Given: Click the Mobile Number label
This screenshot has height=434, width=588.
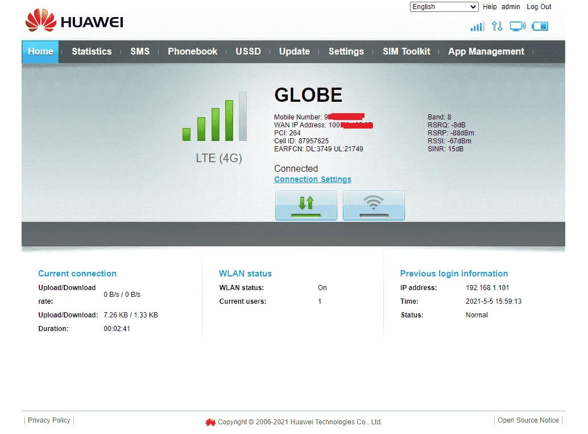Looking at the screenshot, I should (x=298, y=117).
